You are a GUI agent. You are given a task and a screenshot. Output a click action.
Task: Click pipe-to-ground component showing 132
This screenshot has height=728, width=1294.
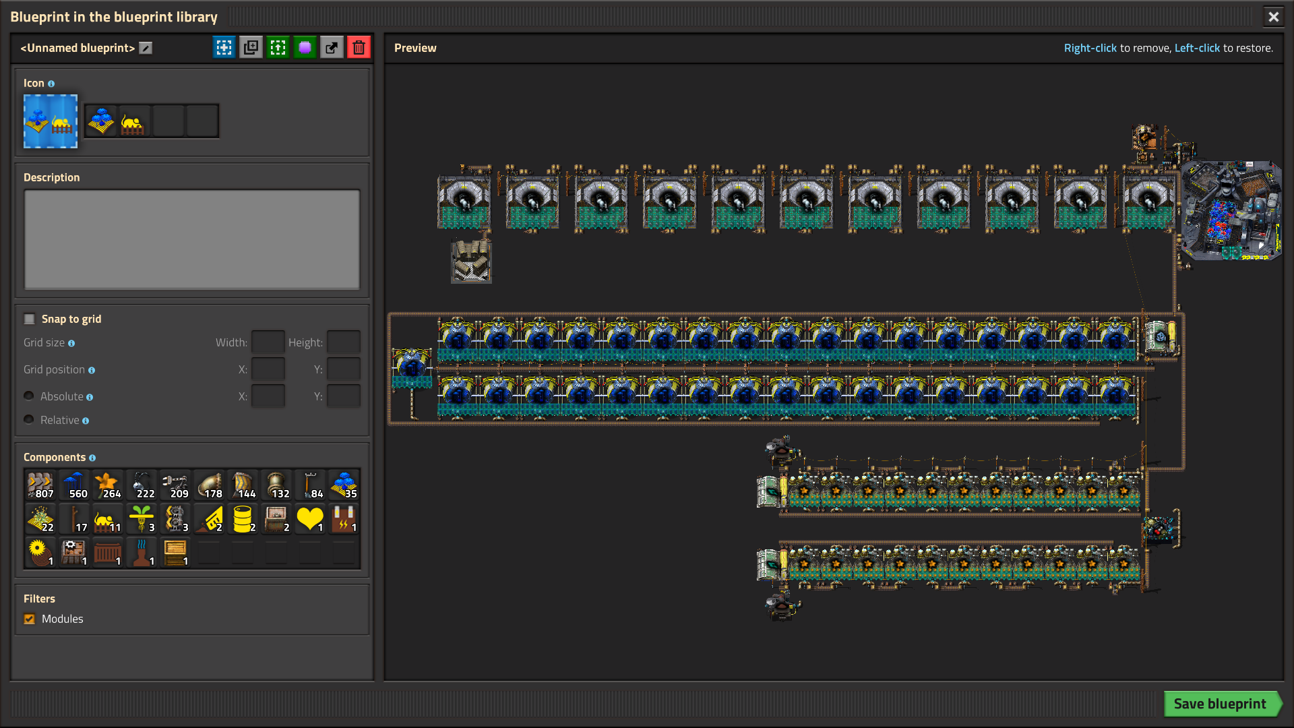pyautogui.click(x=276, y=485)
